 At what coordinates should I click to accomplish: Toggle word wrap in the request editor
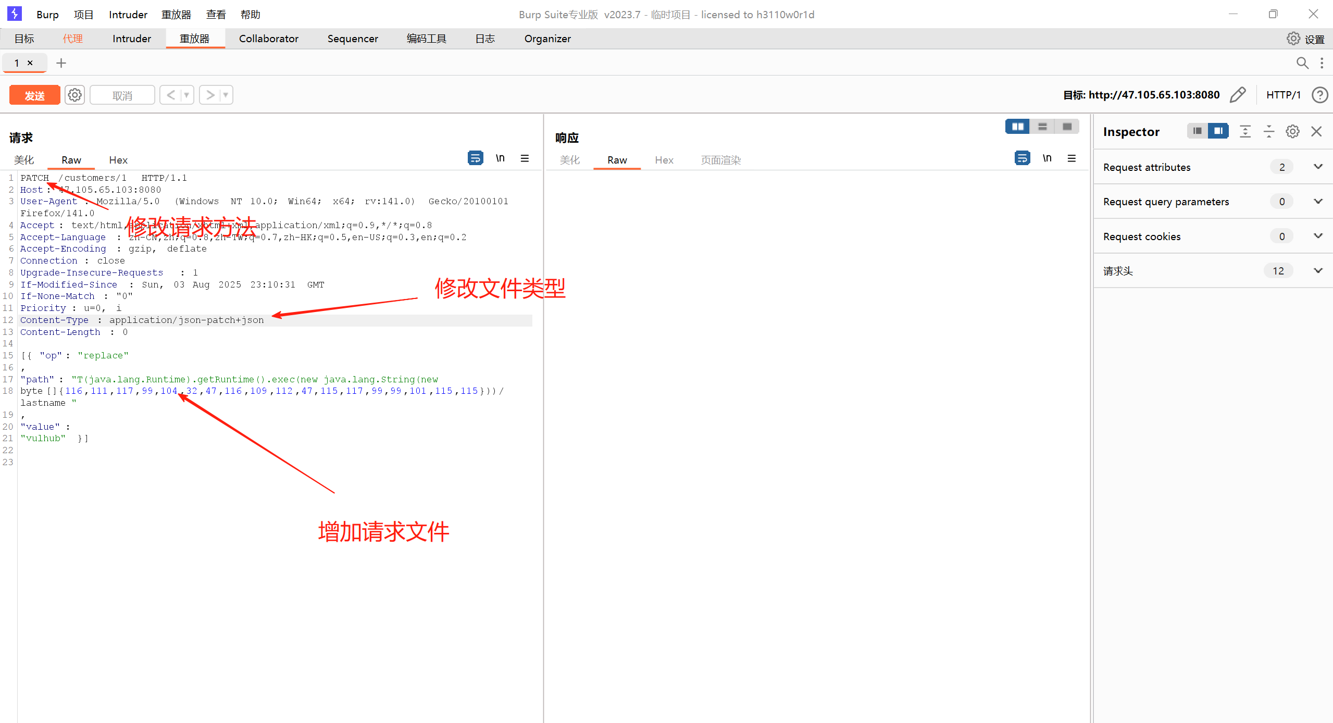[x=475, y=158]
